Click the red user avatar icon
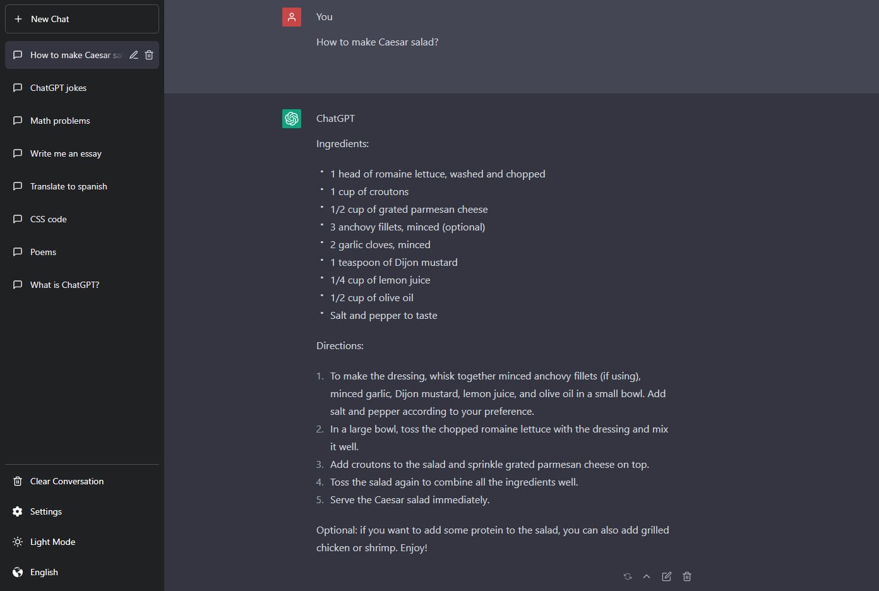This screenshot has height=591, width=879. tap(292, 17)
